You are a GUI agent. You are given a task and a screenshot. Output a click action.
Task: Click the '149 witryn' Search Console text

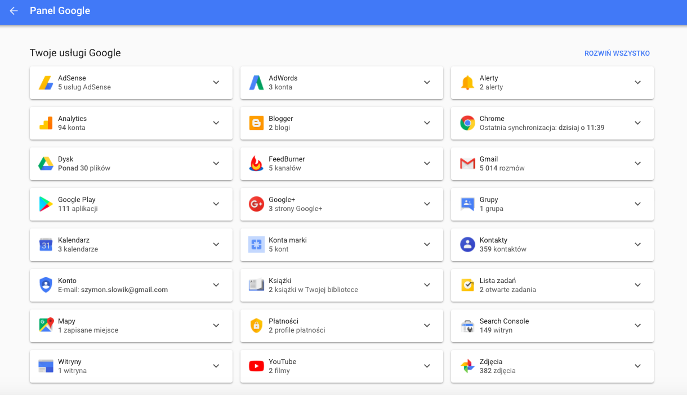[x=496, y=330]
